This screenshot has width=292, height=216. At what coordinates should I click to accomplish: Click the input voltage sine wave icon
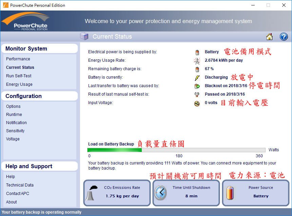pos(197,103)
